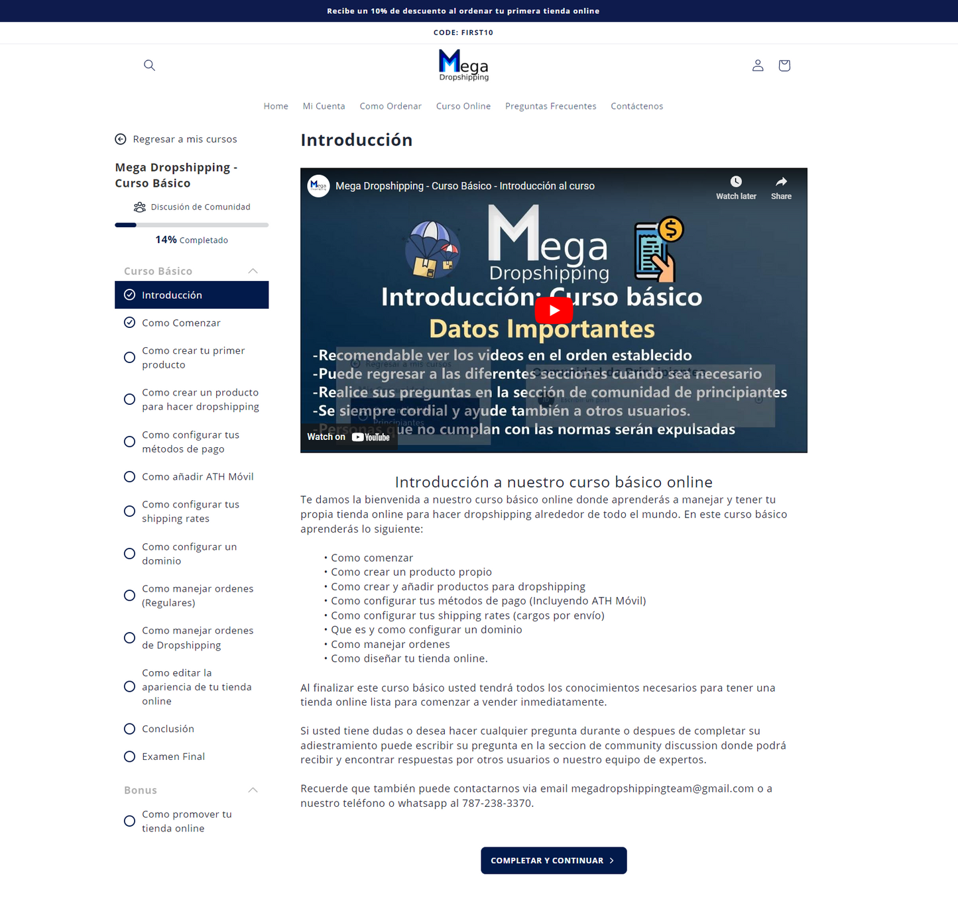Open the Introducción lesson row

[x=192, y=295]
